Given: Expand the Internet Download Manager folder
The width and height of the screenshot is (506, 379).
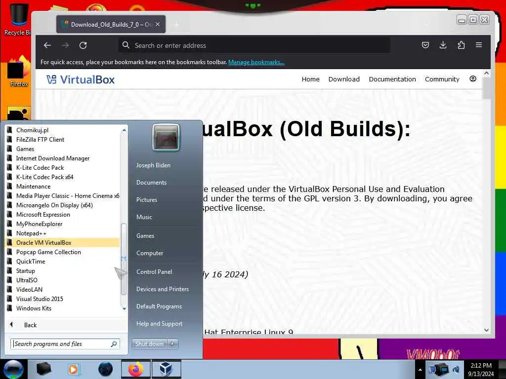Looking at the screenshot, I should (62, 158).
